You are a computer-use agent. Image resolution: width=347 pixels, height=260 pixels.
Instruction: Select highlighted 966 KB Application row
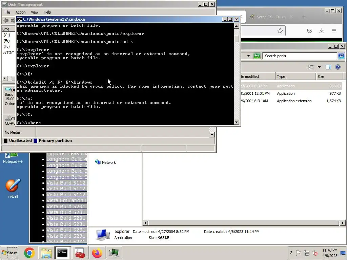tap(291, 86)
